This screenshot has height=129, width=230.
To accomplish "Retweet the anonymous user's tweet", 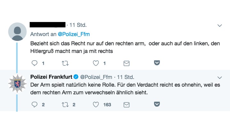I will coord(65,63).
